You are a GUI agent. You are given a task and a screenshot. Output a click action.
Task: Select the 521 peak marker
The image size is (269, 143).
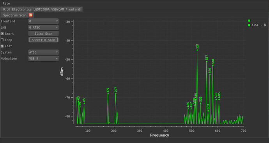click(197, 50)
